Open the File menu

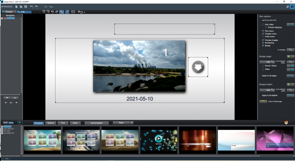pos(45,6)
